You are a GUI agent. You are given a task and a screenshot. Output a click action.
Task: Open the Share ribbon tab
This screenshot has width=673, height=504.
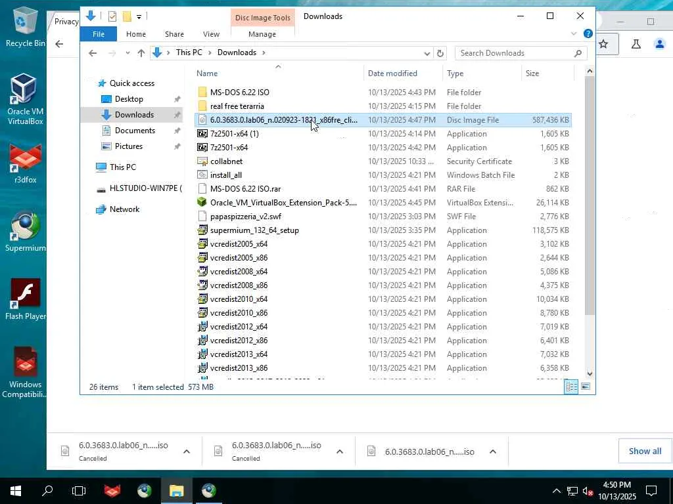174,34
